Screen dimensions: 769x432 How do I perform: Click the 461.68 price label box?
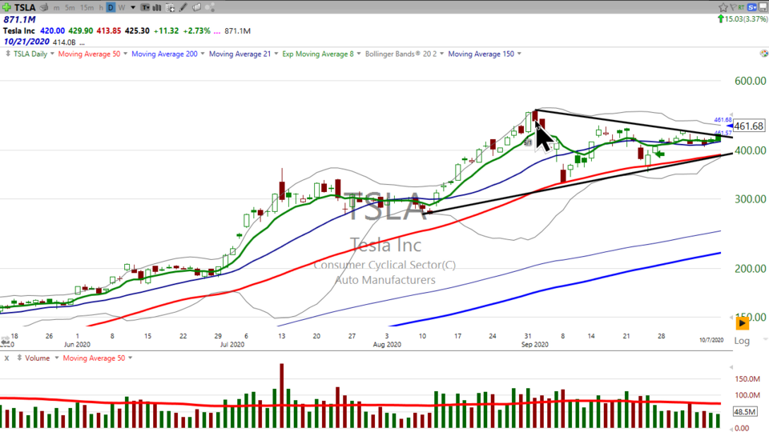[749, 126]
